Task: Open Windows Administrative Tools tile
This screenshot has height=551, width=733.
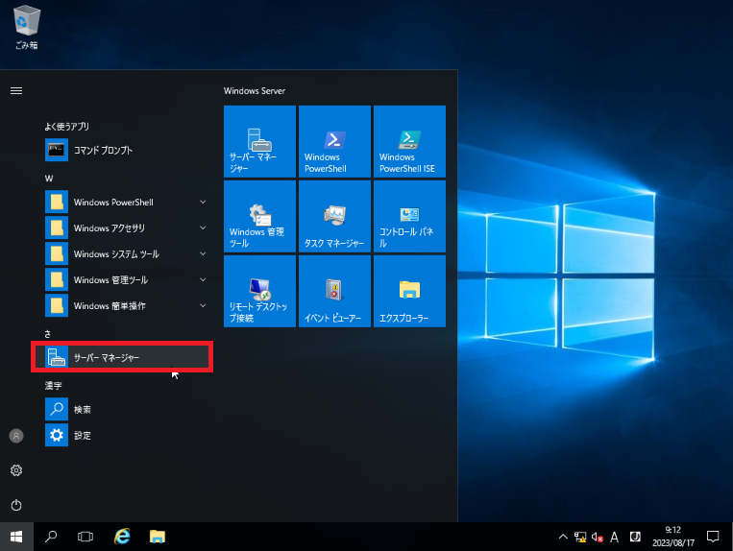Action: point(259,216)
